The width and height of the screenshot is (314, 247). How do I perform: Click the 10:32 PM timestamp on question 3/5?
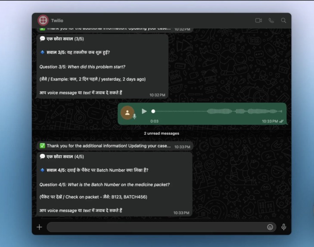(157, 95)
